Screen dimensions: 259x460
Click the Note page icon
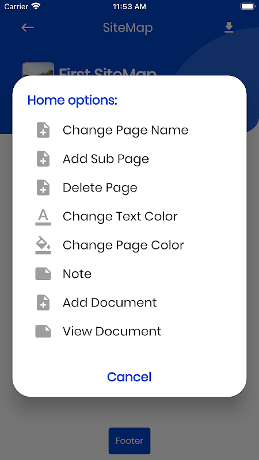43,274
